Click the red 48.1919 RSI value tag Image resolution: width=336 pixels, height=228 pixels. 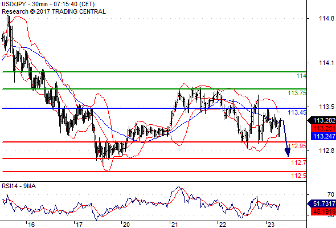coord(323,211)
